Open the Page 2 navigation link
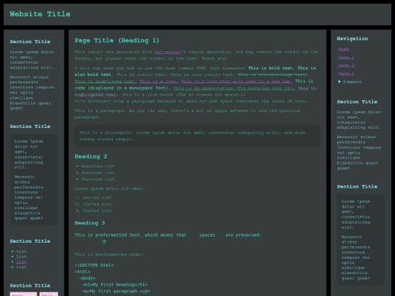The height and width of the screenshot is (296, 395). [346, 65]
